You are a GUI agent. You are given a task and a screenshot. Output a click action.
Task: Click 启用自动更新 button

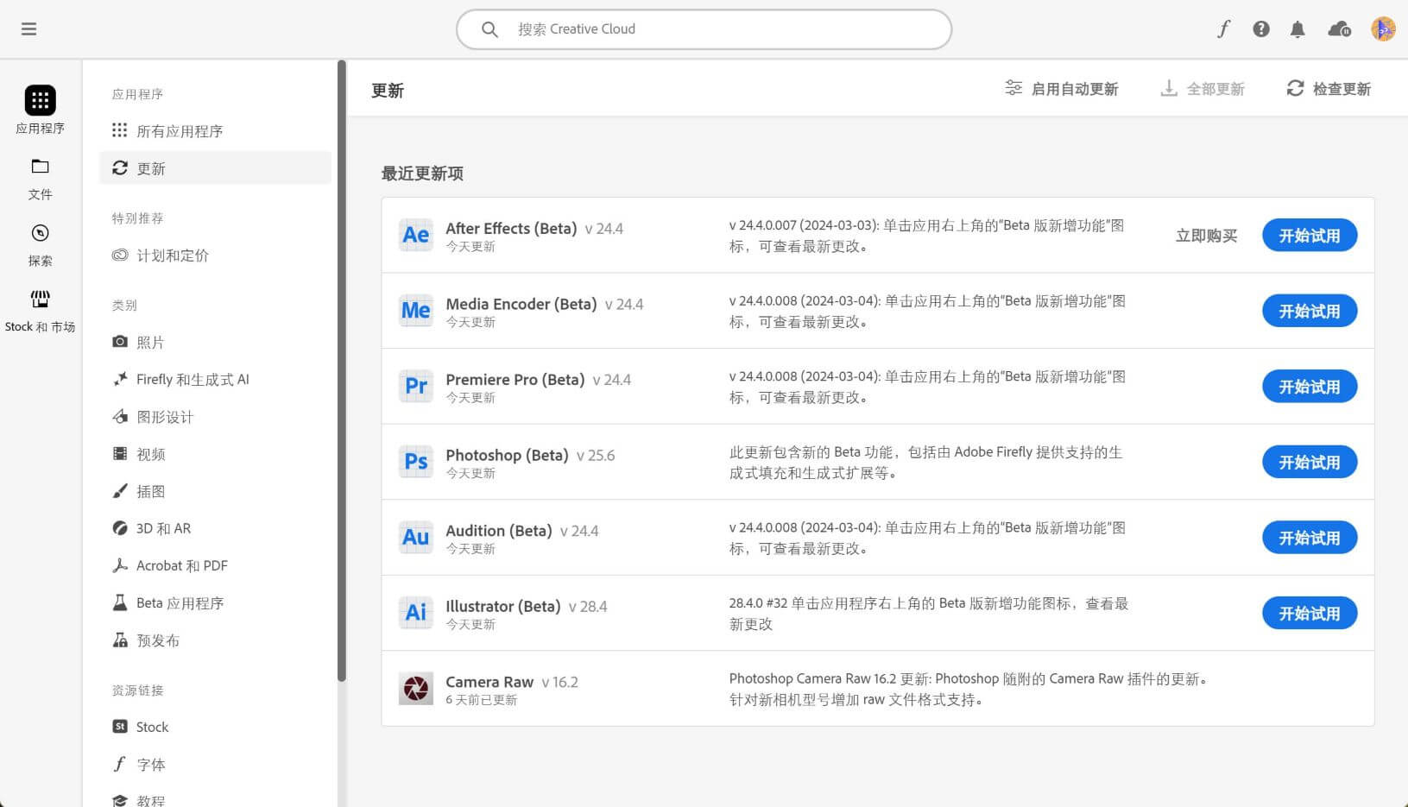pos(1062,89)
